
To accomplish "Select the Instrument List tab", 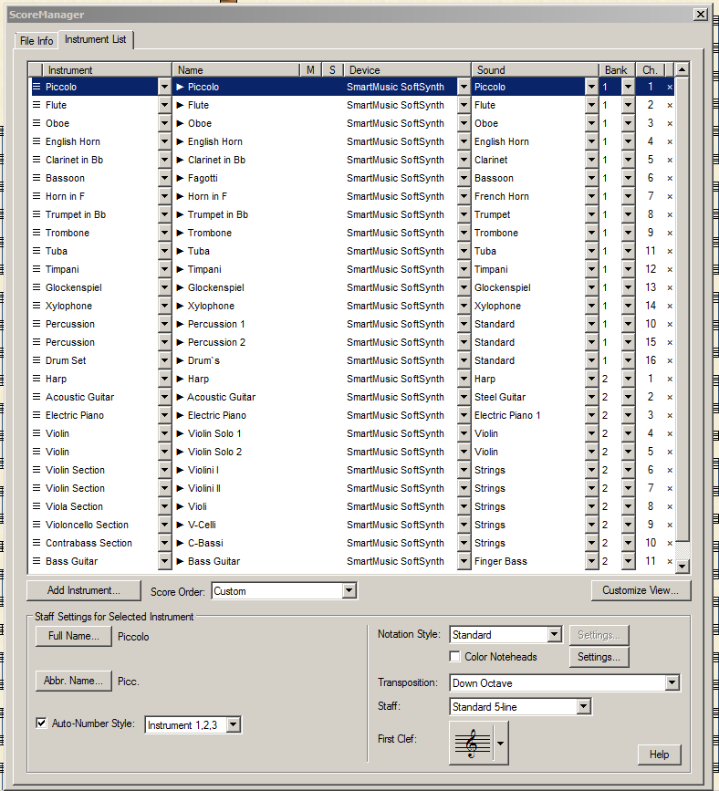I will (x=96, y=40).
